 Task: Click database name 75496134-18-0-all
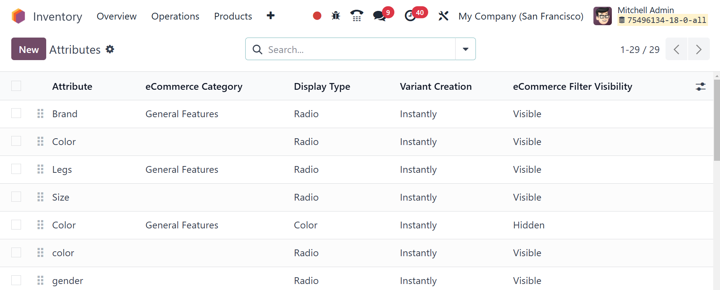(x=663, y=20)
